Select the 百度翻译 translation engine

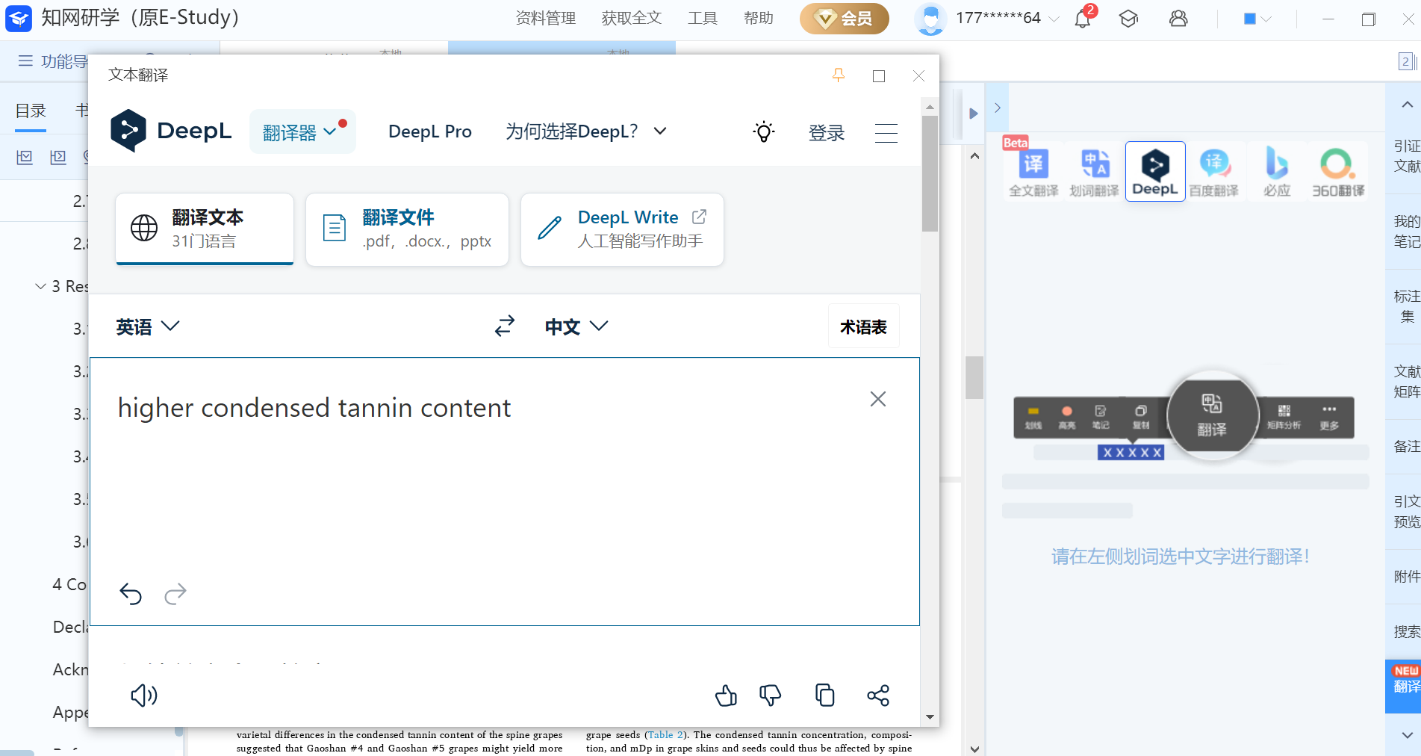coord(1213,172)
